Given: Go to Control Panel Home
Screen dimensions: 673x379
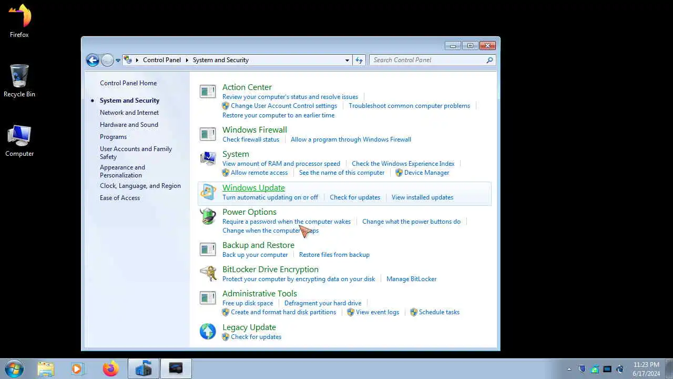Looking at the screenshot, I should click(128, 83).
